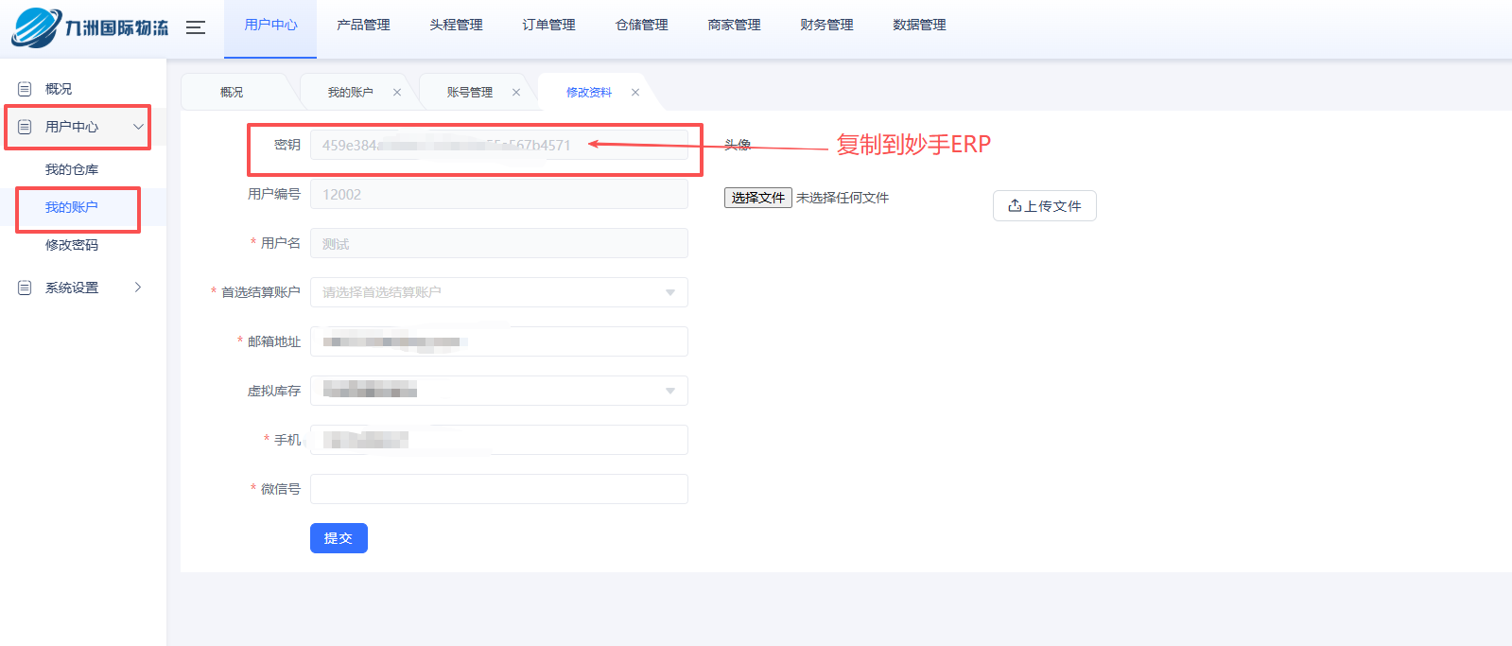
Task: Click the 概况 sidebar document icon
Action: click(25, 89)
